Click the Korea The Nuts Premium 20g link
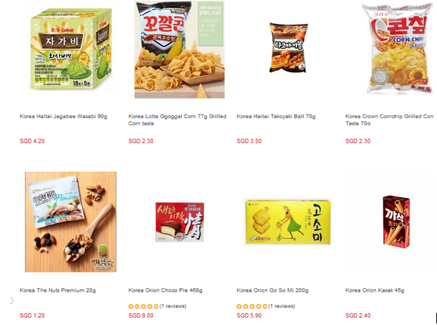This screenshot has height=325, width=437. click(x=57, y=290)
